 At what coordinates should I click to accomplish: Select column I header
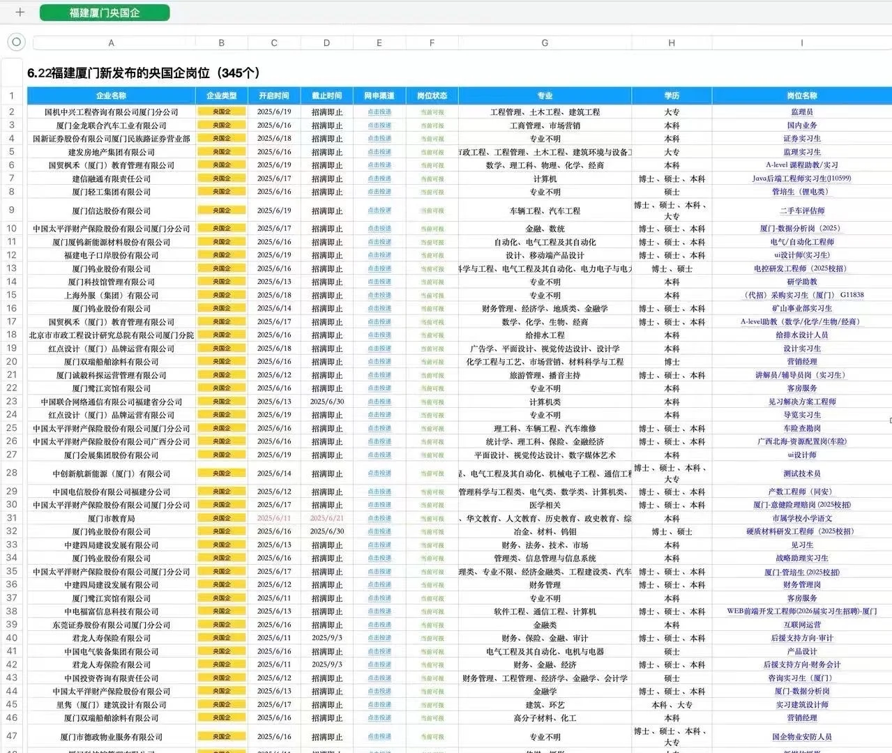coord(802,43)
